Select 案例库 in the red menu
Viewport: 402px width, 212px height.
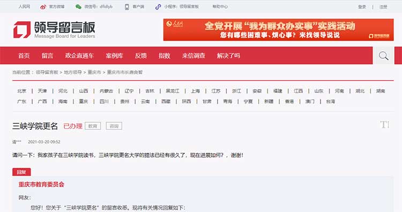pyautogui.click(x=114, y=56)
